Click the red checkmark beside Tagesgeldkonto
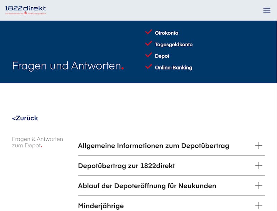The height and width of the screenshot is (211, 277). (x=149, y=43)
